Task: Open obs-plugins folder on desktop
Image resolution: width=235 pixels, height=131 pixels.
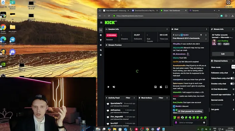Action: (12, 29)
